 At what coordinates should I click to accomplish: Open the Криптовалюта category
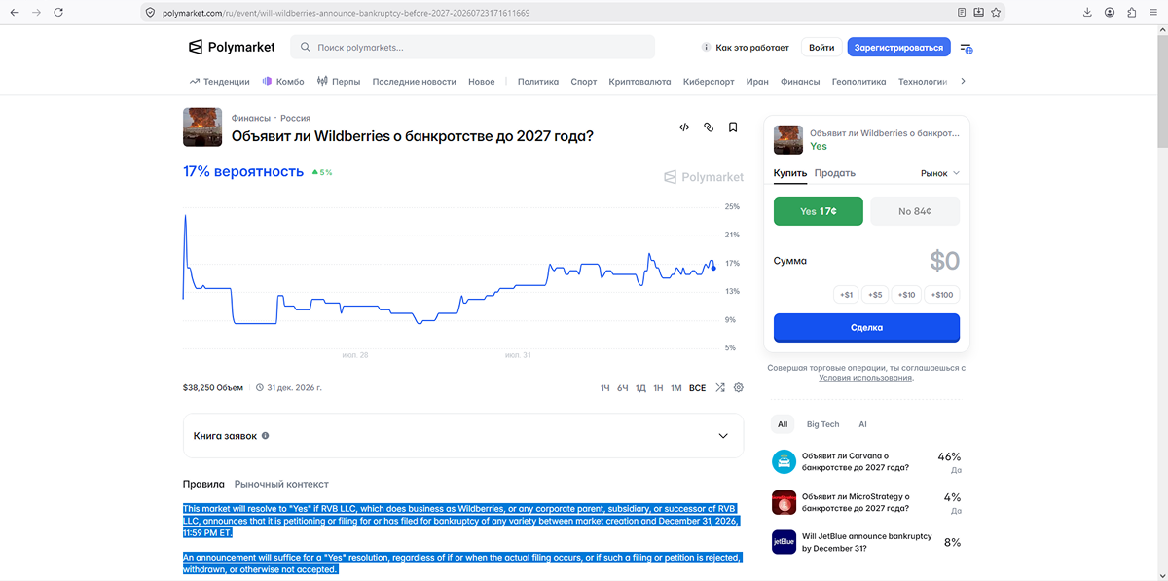tap(639, 82)
